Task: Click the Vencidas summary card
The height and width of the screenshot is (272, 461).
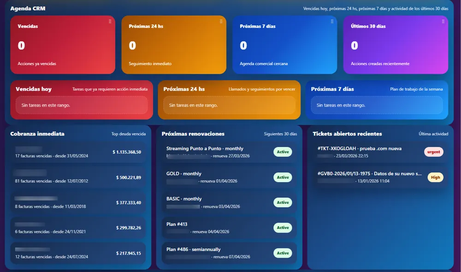Action: coord(63,45)
